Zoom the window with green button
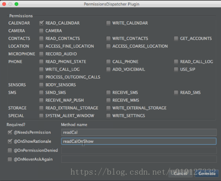Viewport: 221px width, 181px height. point(16,4)
